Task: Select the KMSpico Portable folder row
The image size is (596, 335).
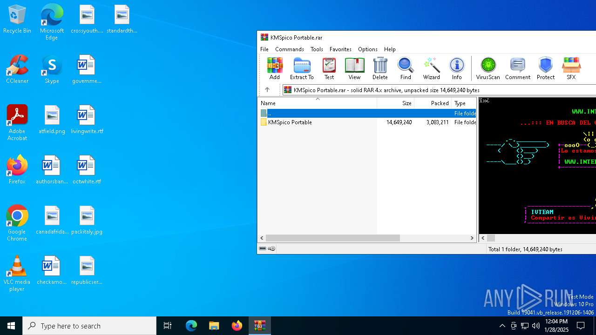Action: coord(367,122)
